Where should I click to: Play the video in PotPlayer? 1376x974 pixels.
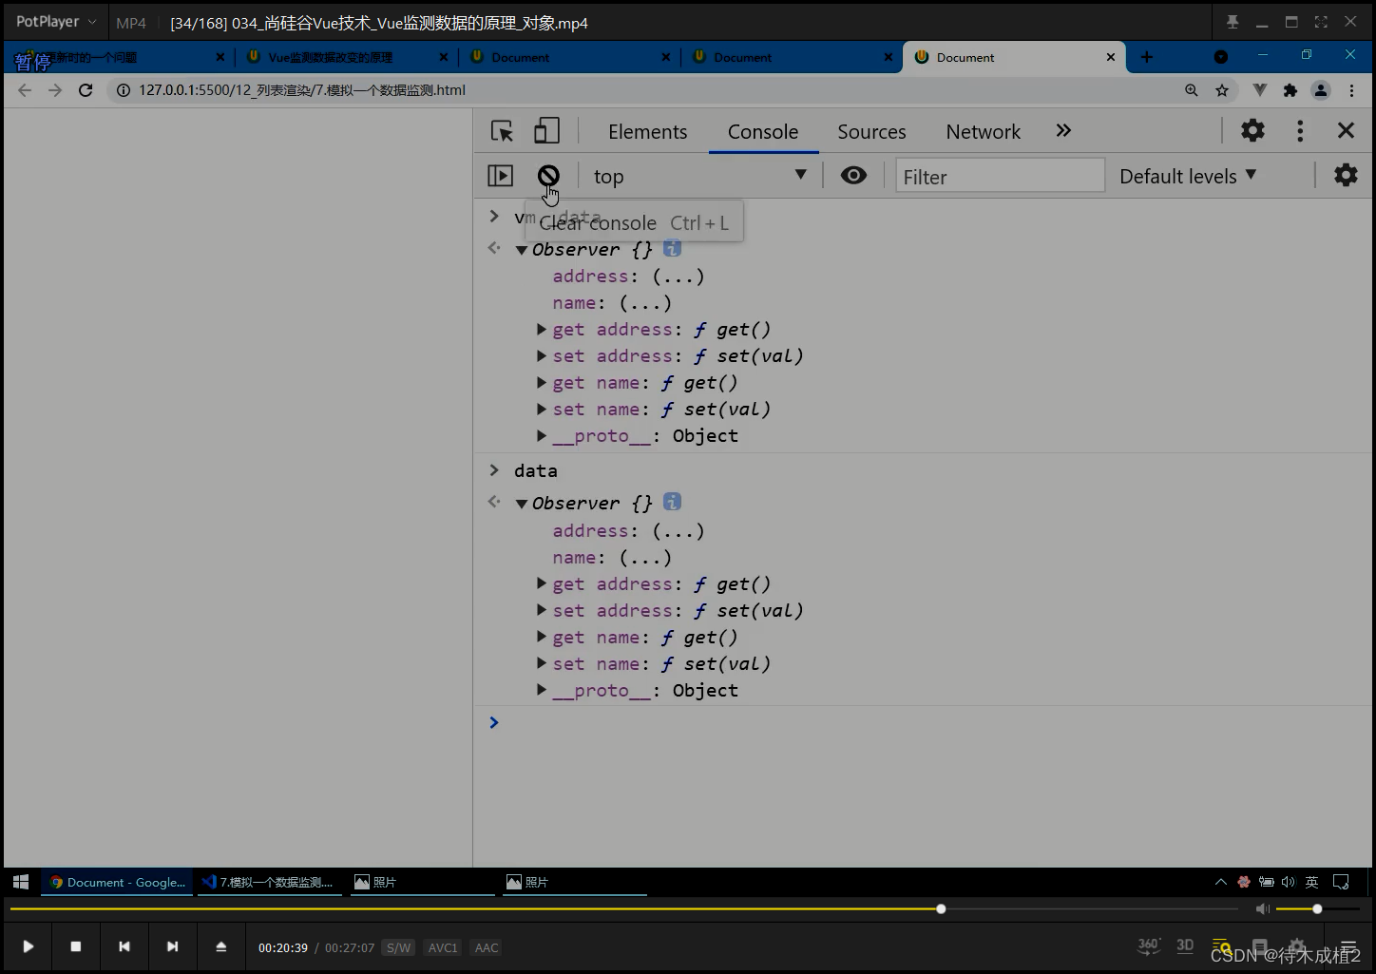point(28,946)
